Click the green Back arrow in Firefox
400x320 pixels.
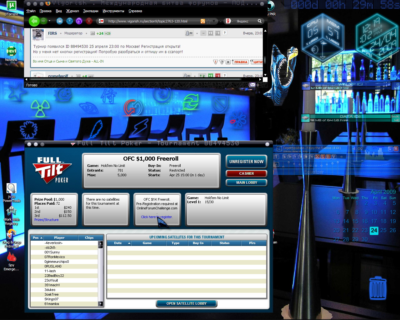pos(34,21)
